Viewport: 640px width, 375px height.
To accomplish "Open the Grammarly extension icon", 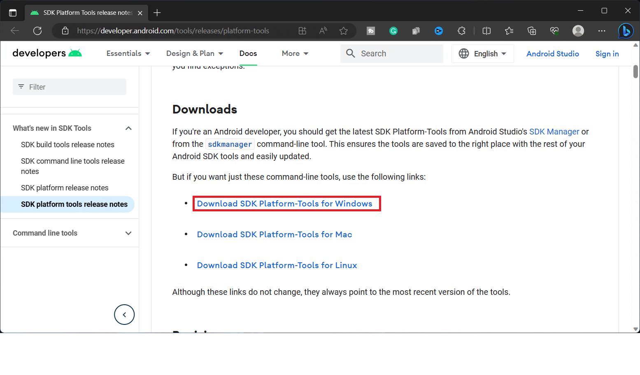I will click(x=393, y=31).
